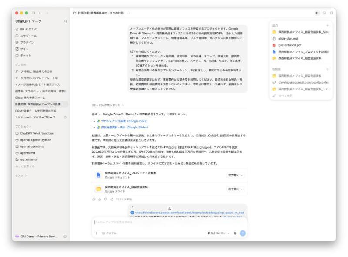Open pinned task Sites: 社内申請フォーム
This screenshot has width=348, height=257.
[30, 98]
